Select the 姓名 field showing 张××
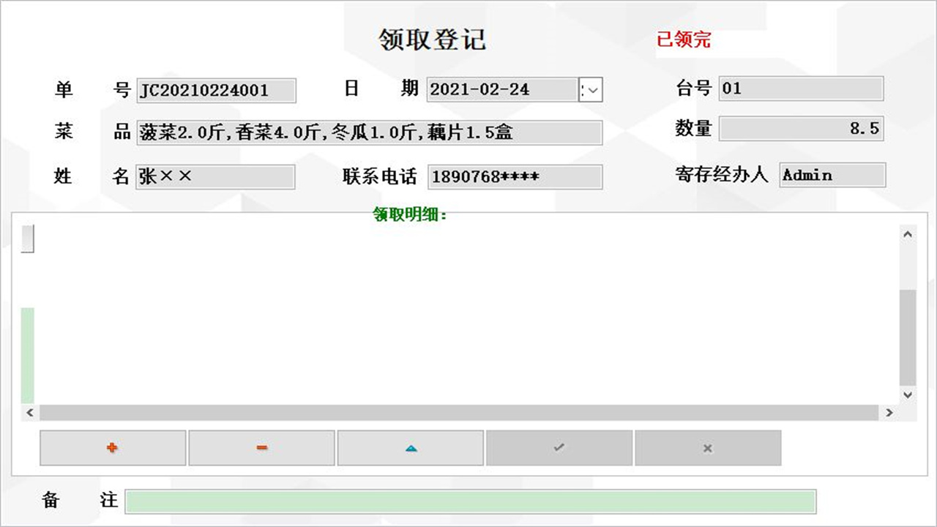937x527 pixels. pos(214,176)
